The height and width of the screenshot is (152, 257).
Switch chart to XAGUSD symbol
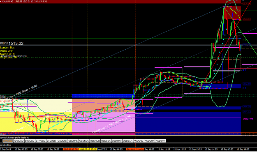[x=19, y=141]
